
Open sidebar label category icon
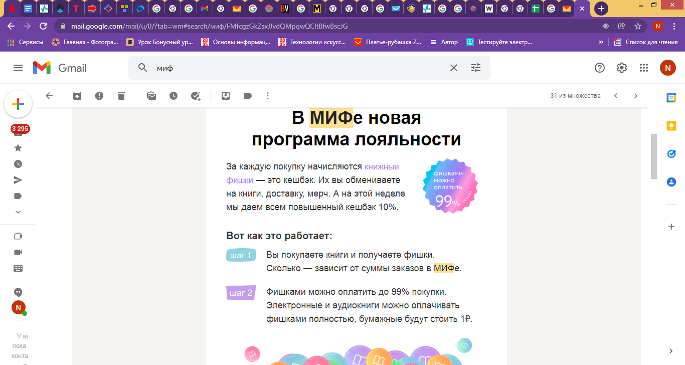(18, 196)
